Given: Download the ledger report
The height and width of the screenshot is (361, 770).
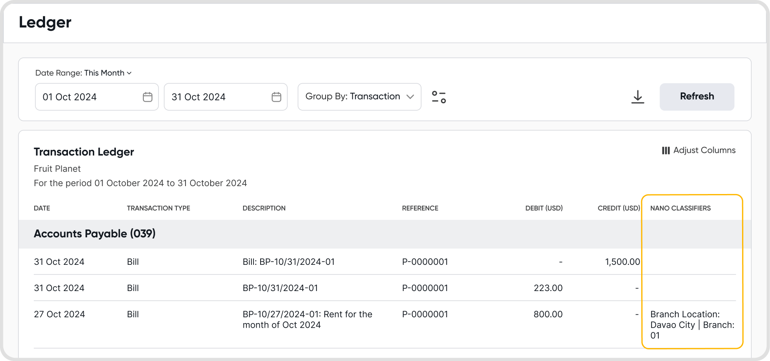Looking at the screenshot, I should tap(637, 97).
